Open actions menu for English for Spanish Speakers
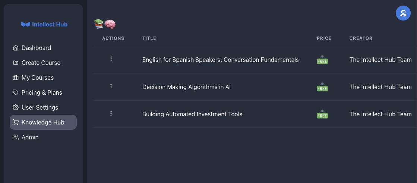The width and height of the screenshot is (417, 183). click(111, 59)
